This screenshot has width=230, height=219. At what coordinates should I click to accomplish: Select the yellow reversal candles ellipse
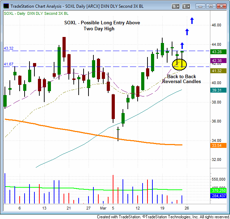(x=179, y=64)
